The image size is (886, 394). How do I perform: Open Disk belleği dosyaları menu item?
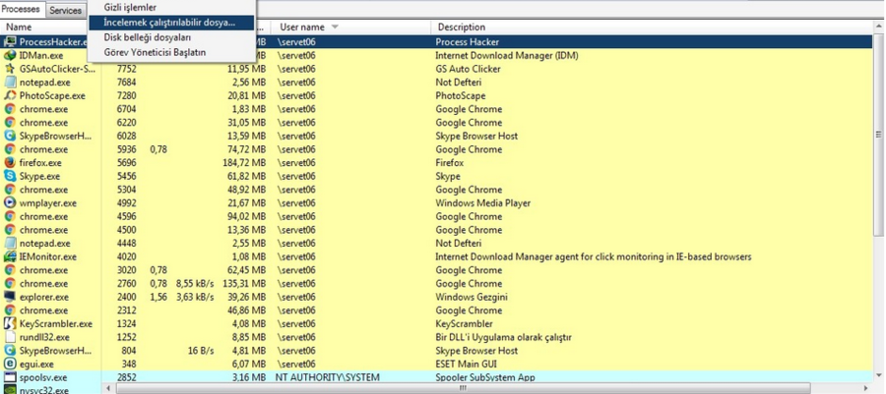pos(148,37)
